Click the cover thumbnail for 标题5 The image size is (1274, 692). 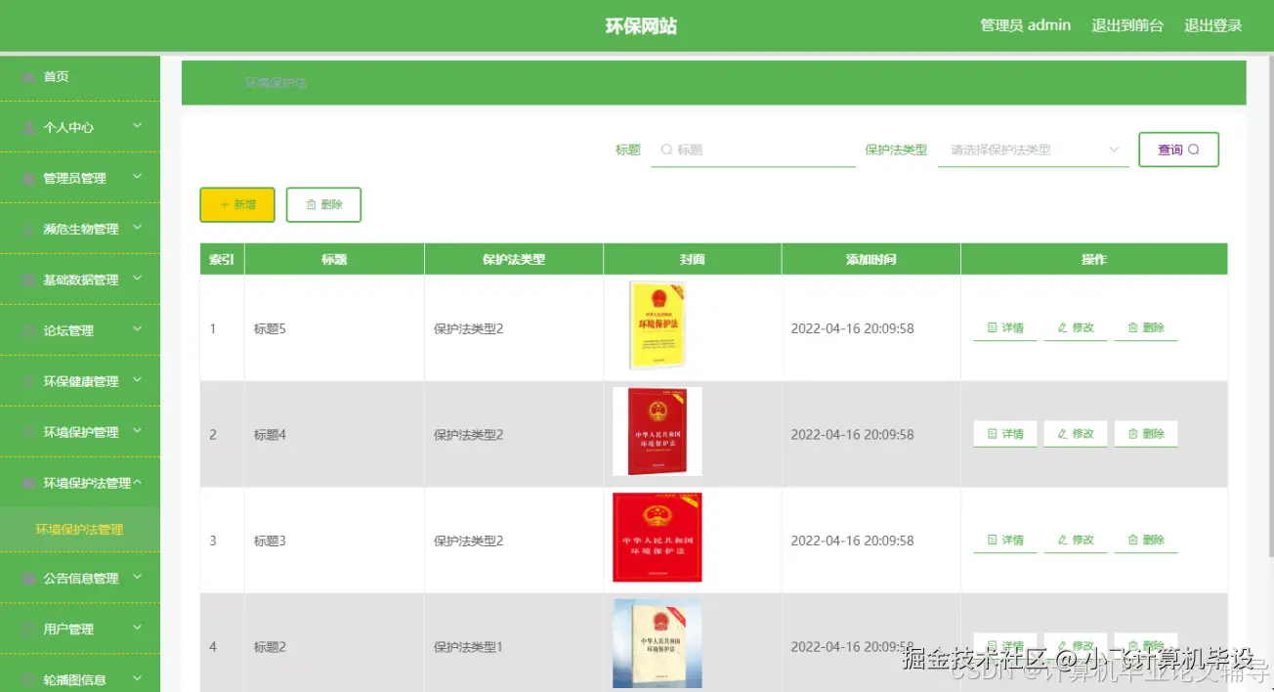pos(658,325)
